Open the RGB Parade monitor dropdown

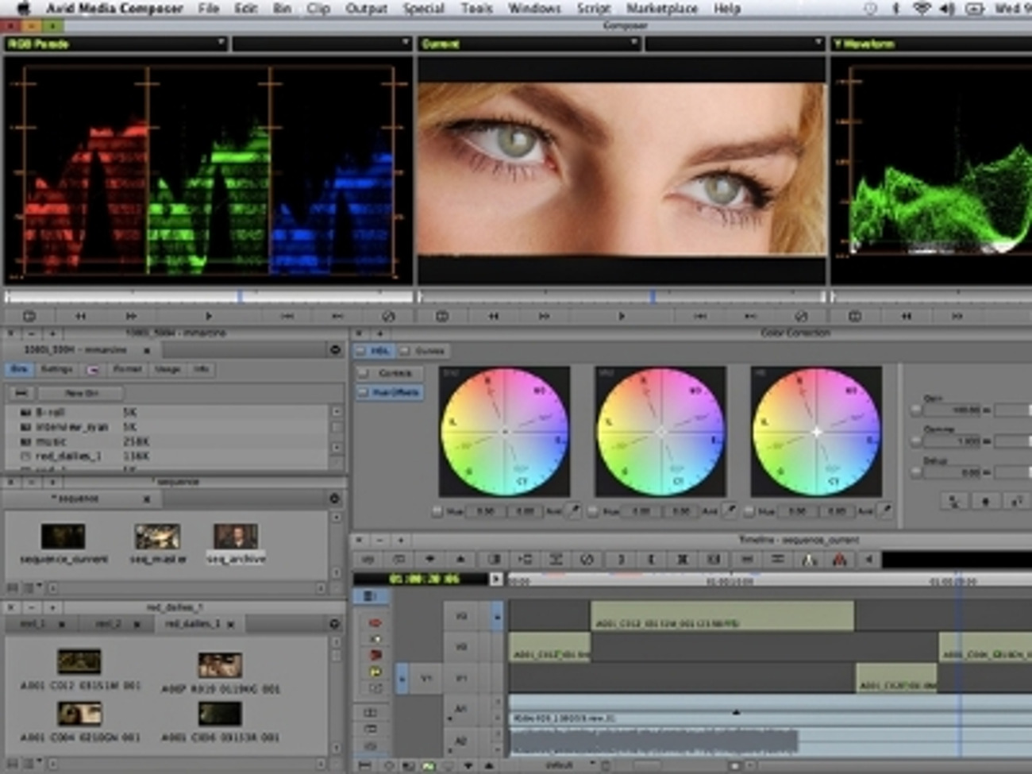(x=220, y=44)
